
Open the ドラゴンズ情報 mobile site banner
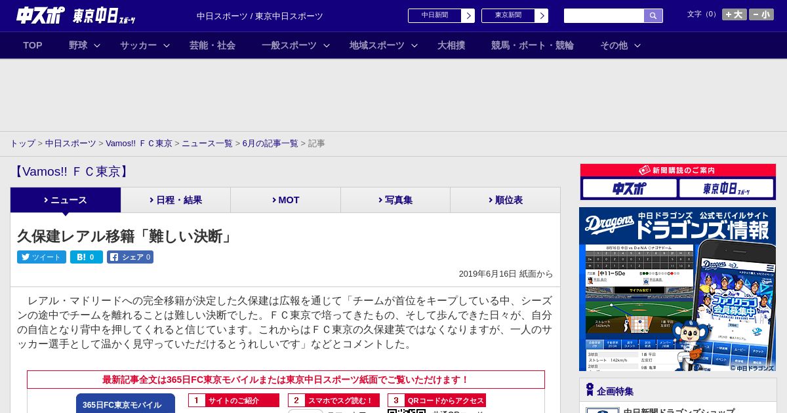(x=677, y=289)
